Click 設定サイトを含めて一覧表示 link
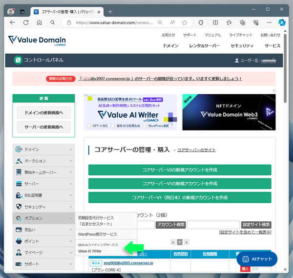Viewport: 293px width, 278px height. coord(245,232)
